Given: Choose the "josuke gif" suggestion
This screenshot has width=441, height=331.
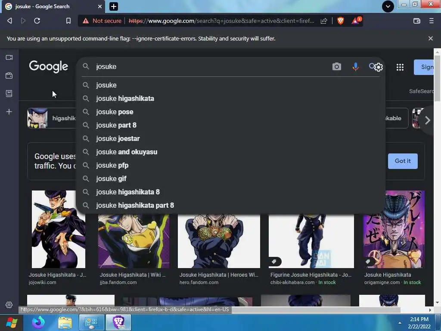Looking at the screenshot, I should (x=231, y=179).
